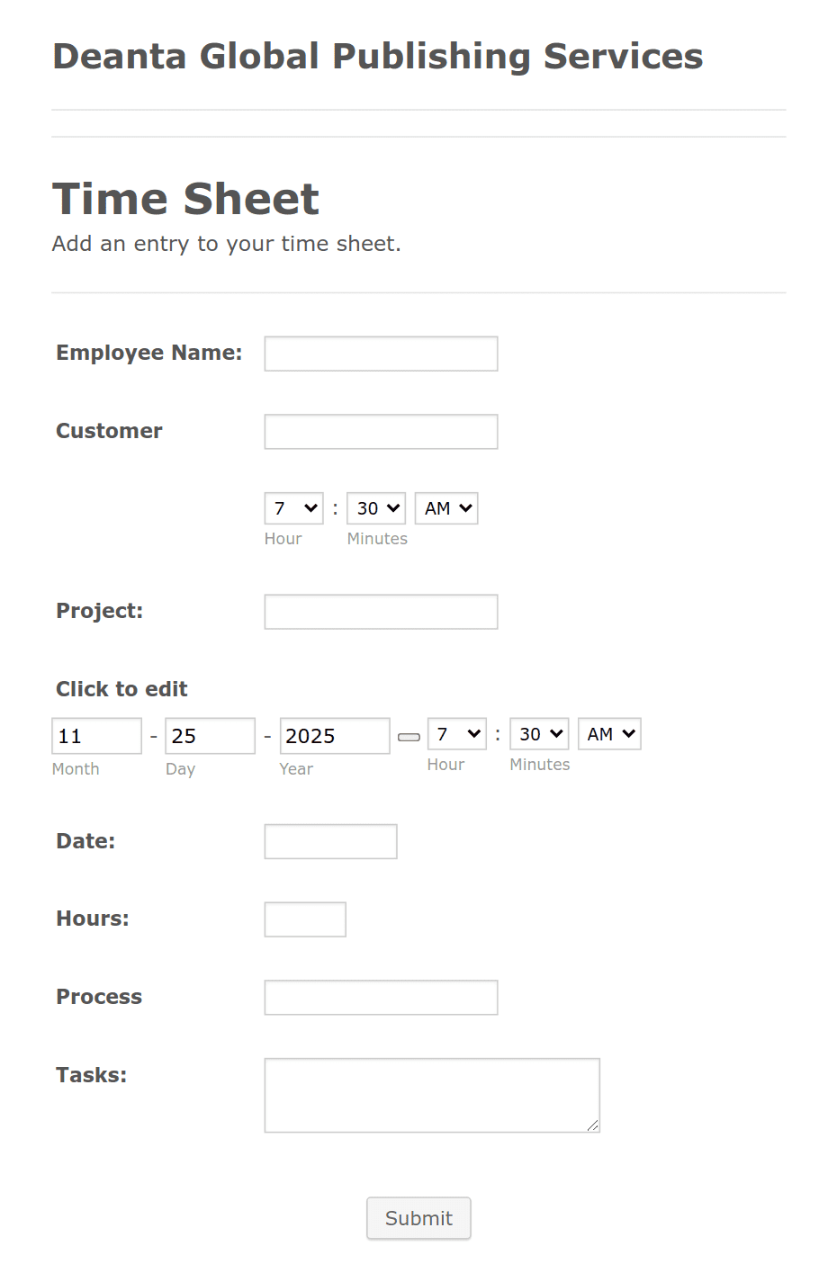Open the Hour dropdown beside the date fields
The width and height of the screenshot is (837, 1273).
pyautogui.click(x=456, y=733)
